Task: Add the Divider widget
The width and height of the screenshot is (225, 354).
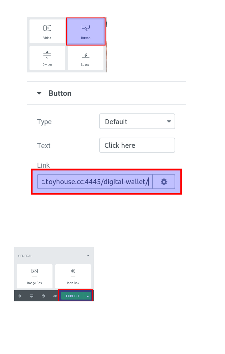Action: [x=47, y=58]
